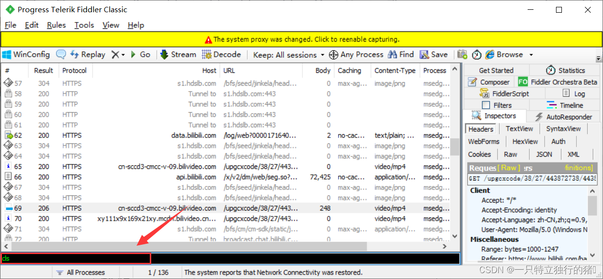Switch to the Statistics tab
This screenshot has width=603, height=279.
[x=565, y=70]
